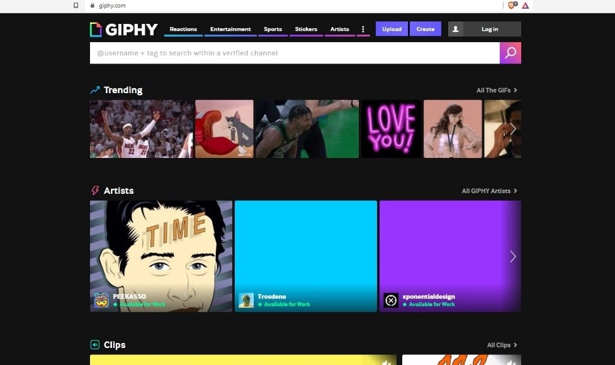Open the Sports menu
Image resolution: width=615 pixels, height=365 pixels.
[273, 29]
